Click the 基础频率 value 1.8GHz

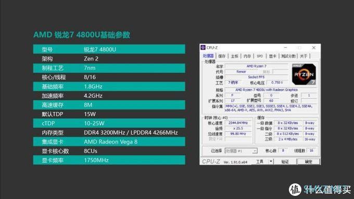(x=93, y=86)
